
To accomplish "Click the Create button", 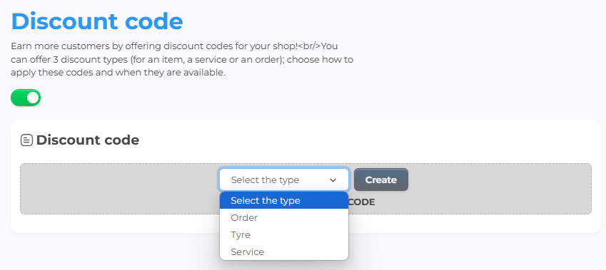I will (381, 180).
